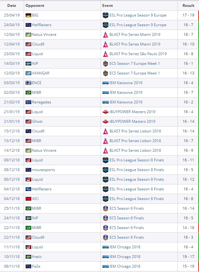The height and width of the screenshot is (272, 199).
Task: Open BLAST Pro Series Lisbon 2018 vs Cloud9
Action: [135, 131]
